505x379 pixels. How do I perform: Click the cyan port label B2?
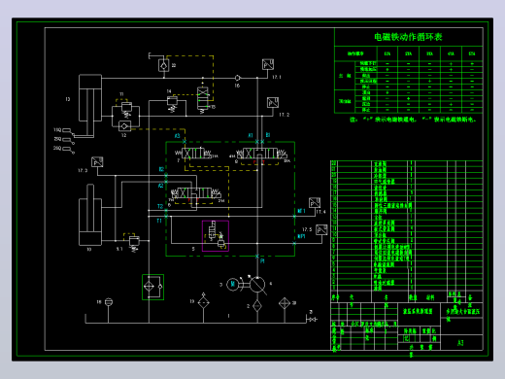161,169
